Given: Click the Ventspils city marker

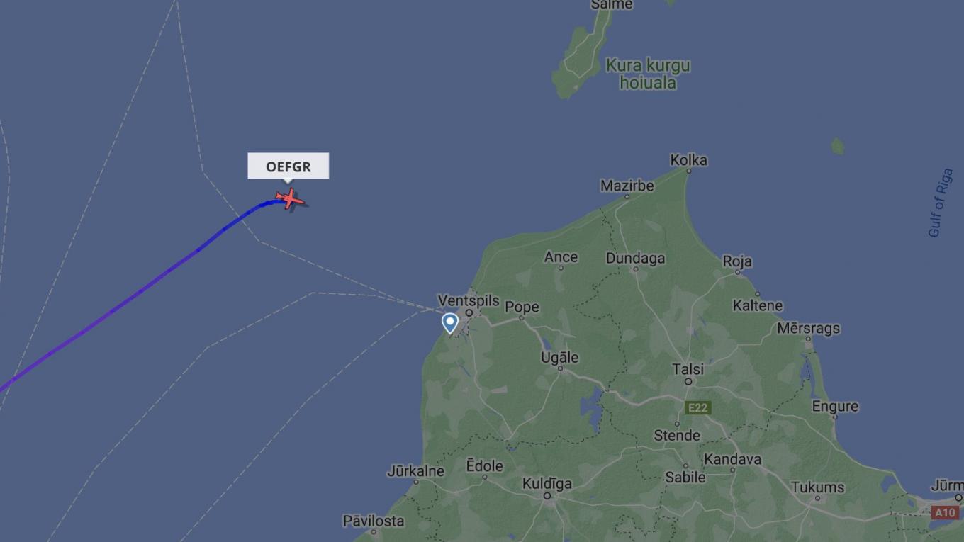Looking at the screenshot, I should [469, 312].
